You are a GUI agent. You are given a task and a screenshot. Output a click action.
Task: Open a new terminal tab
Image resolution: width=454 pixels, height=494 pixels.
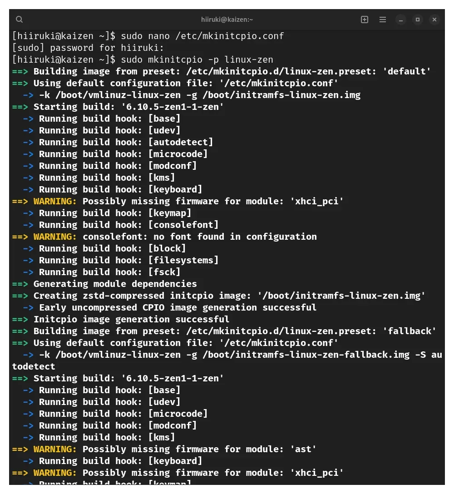365,20
